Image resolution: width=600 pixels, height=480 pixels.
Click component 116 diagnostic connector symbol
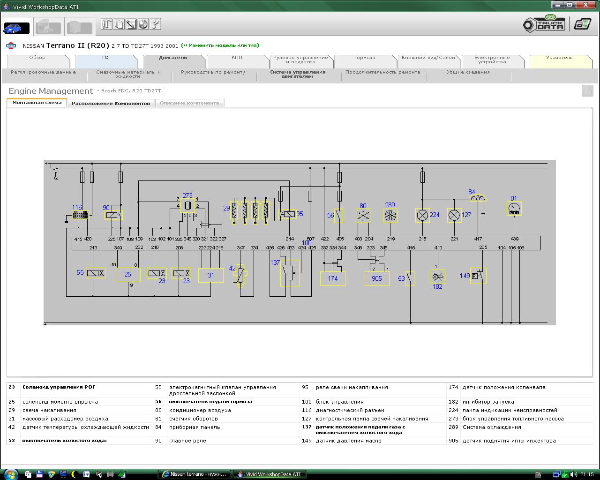click(x=80, y=215)
